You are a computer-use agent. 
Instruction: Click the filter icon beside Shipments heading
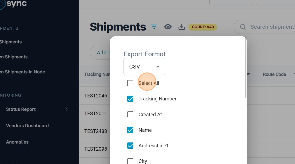point(154,27)
